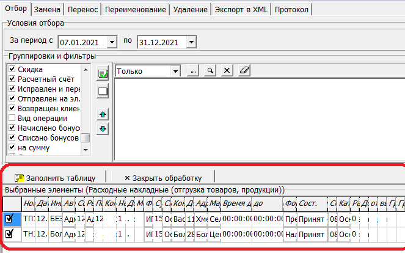Click 'Закрыть обработку' button

coord(162,178)
